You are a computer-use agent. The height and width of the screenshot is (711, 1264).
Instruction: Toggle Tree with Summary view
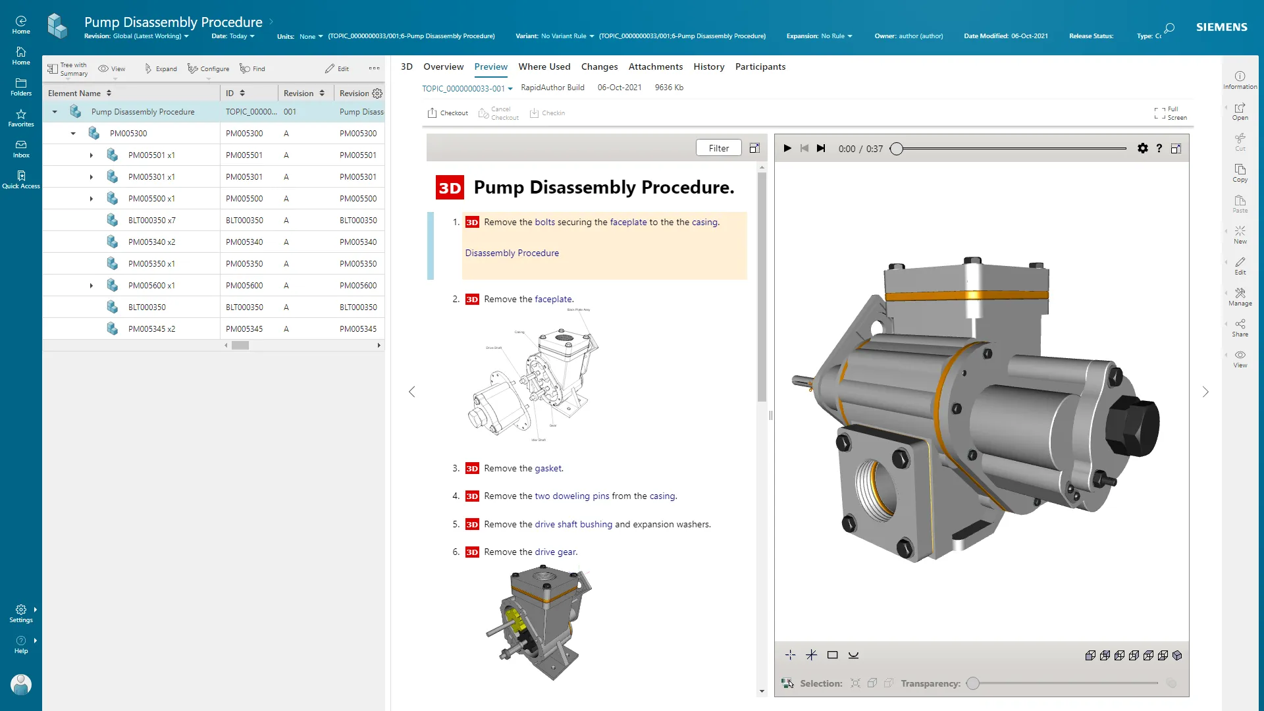(x=67, y=69)
